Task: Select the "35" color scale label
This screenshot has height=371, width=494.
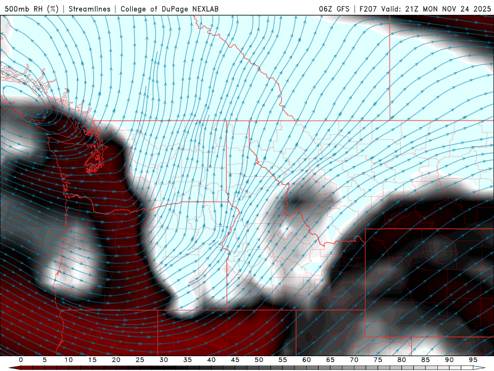Action: pos(188,360)
